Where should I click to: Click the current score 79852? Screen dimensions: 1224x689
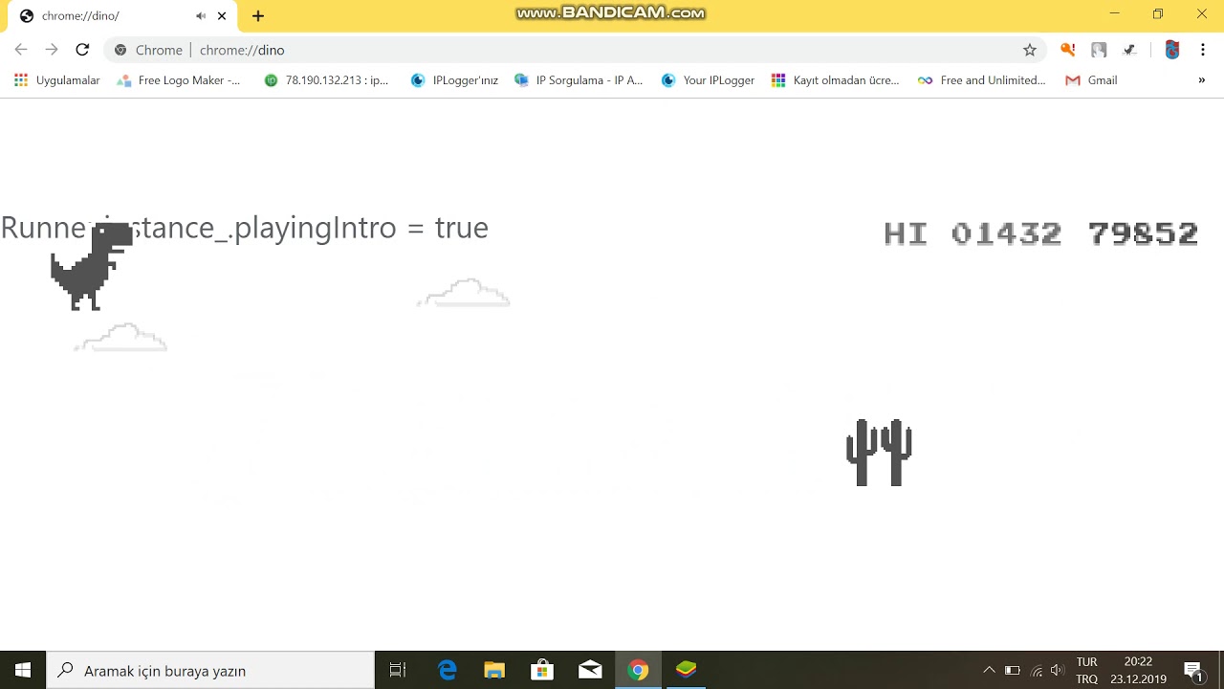pos(1144,233)
